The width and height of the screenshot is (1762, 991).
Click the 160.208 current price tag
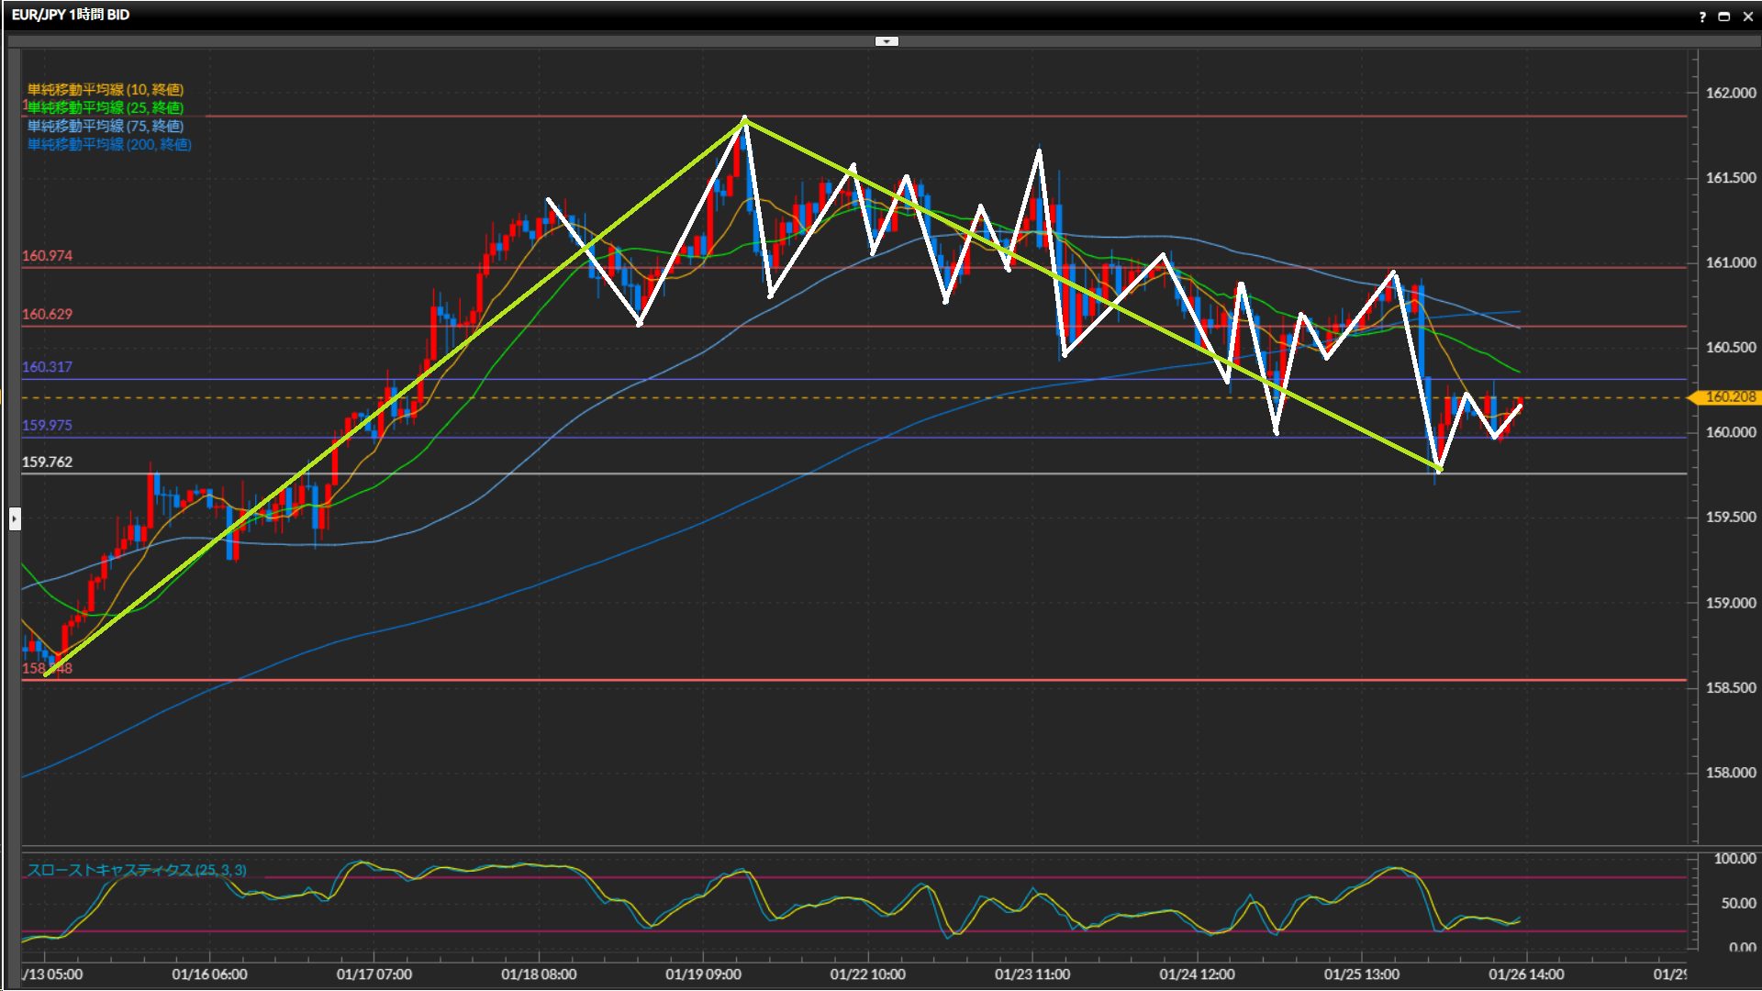[x=1729, y=397]
